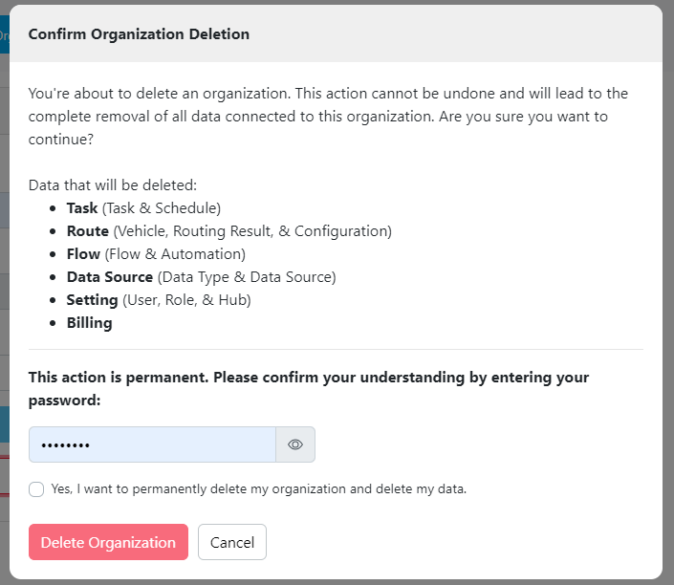Select the bold "Route" list entry
This screenshot has width=674, height=585.
point(87,230)
